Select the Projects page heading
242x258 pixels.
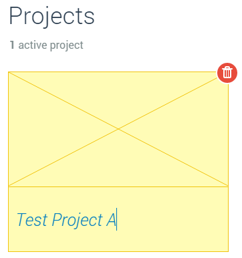coord(51,17)
